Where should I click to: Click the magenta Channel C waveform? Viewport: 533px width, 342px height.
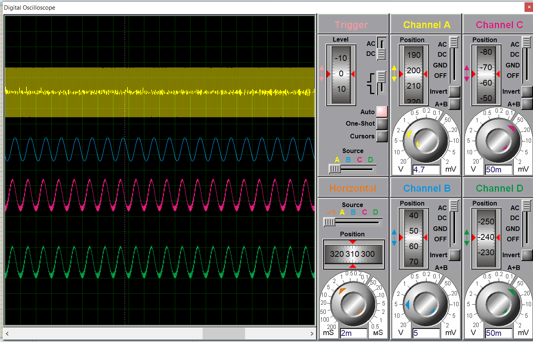[160, 195]
